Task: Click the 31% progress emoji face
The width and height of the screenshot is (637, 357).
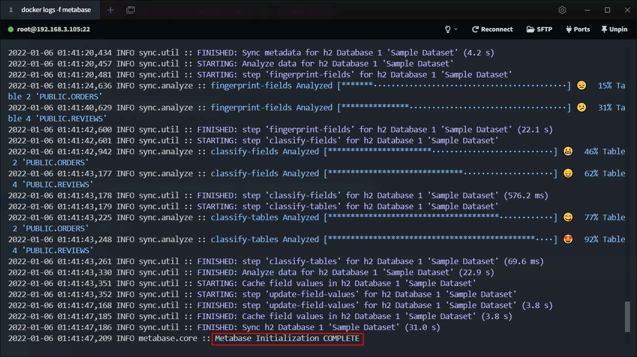Action: click(581, 107)
